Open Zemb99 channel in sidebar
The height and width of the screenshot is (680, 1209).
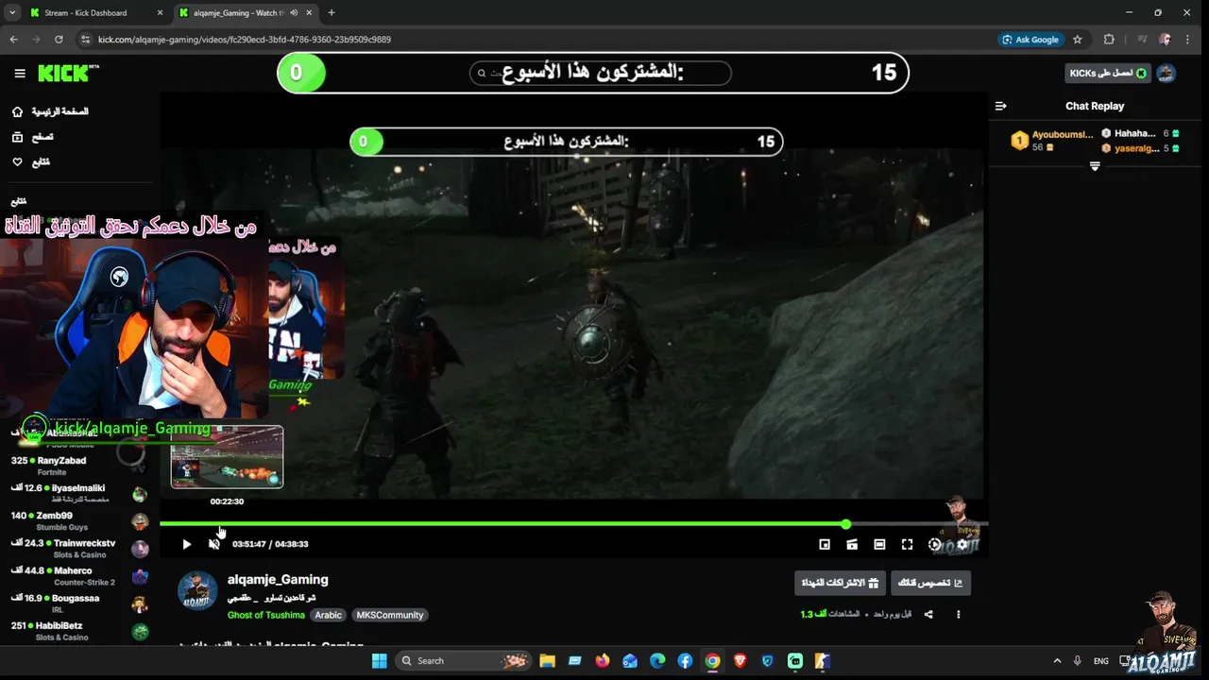pos(80,520)
